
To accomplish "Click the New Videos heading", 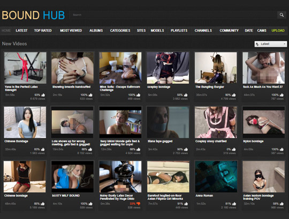I will point(14,44).
